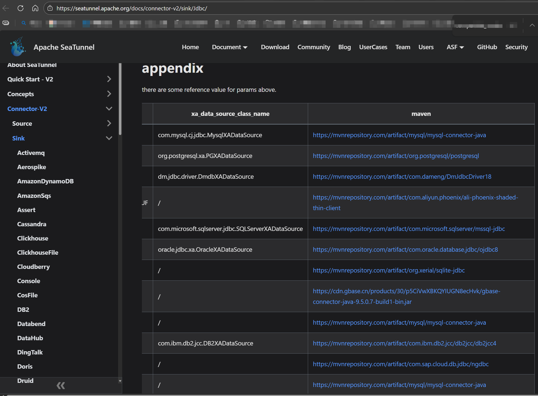This screenshot has width=538, height=396.
Task: Expand the Source sidebar category
Action: [109, 124]
